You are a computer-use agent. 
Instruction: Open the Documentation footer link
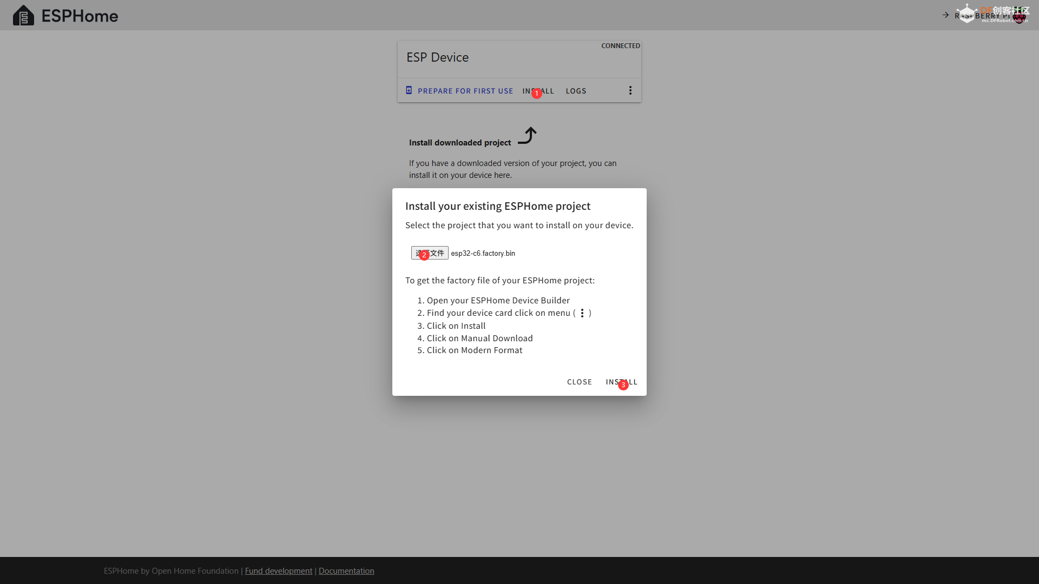pyautogui.click(x=346, y=571)
